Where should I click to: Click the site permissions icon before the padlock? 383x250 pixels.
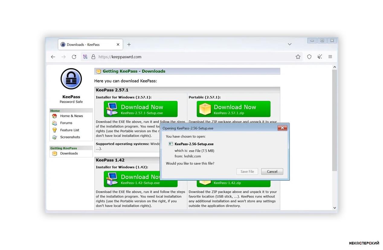[85, 57]
